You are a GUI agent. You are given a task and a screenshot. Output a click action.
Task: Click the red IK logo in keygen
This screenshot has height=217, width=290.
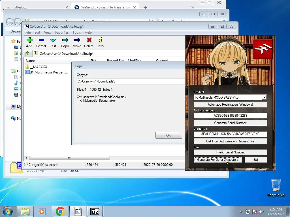(263, 49)
